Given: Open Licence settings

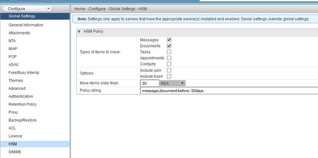Looking at the screenshot, I should [x=15, y=136].
